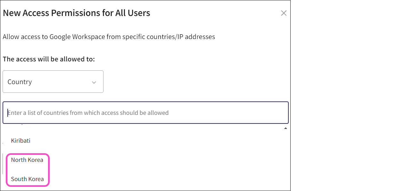This screenshot has height=191, width=397.
Task: Click the X icon at dialog top-right
Action: click(x=284, y=13)
